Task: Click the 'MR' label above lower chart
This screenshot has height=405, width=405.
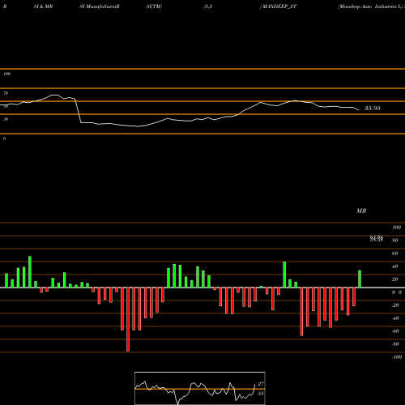Action: 361,211
